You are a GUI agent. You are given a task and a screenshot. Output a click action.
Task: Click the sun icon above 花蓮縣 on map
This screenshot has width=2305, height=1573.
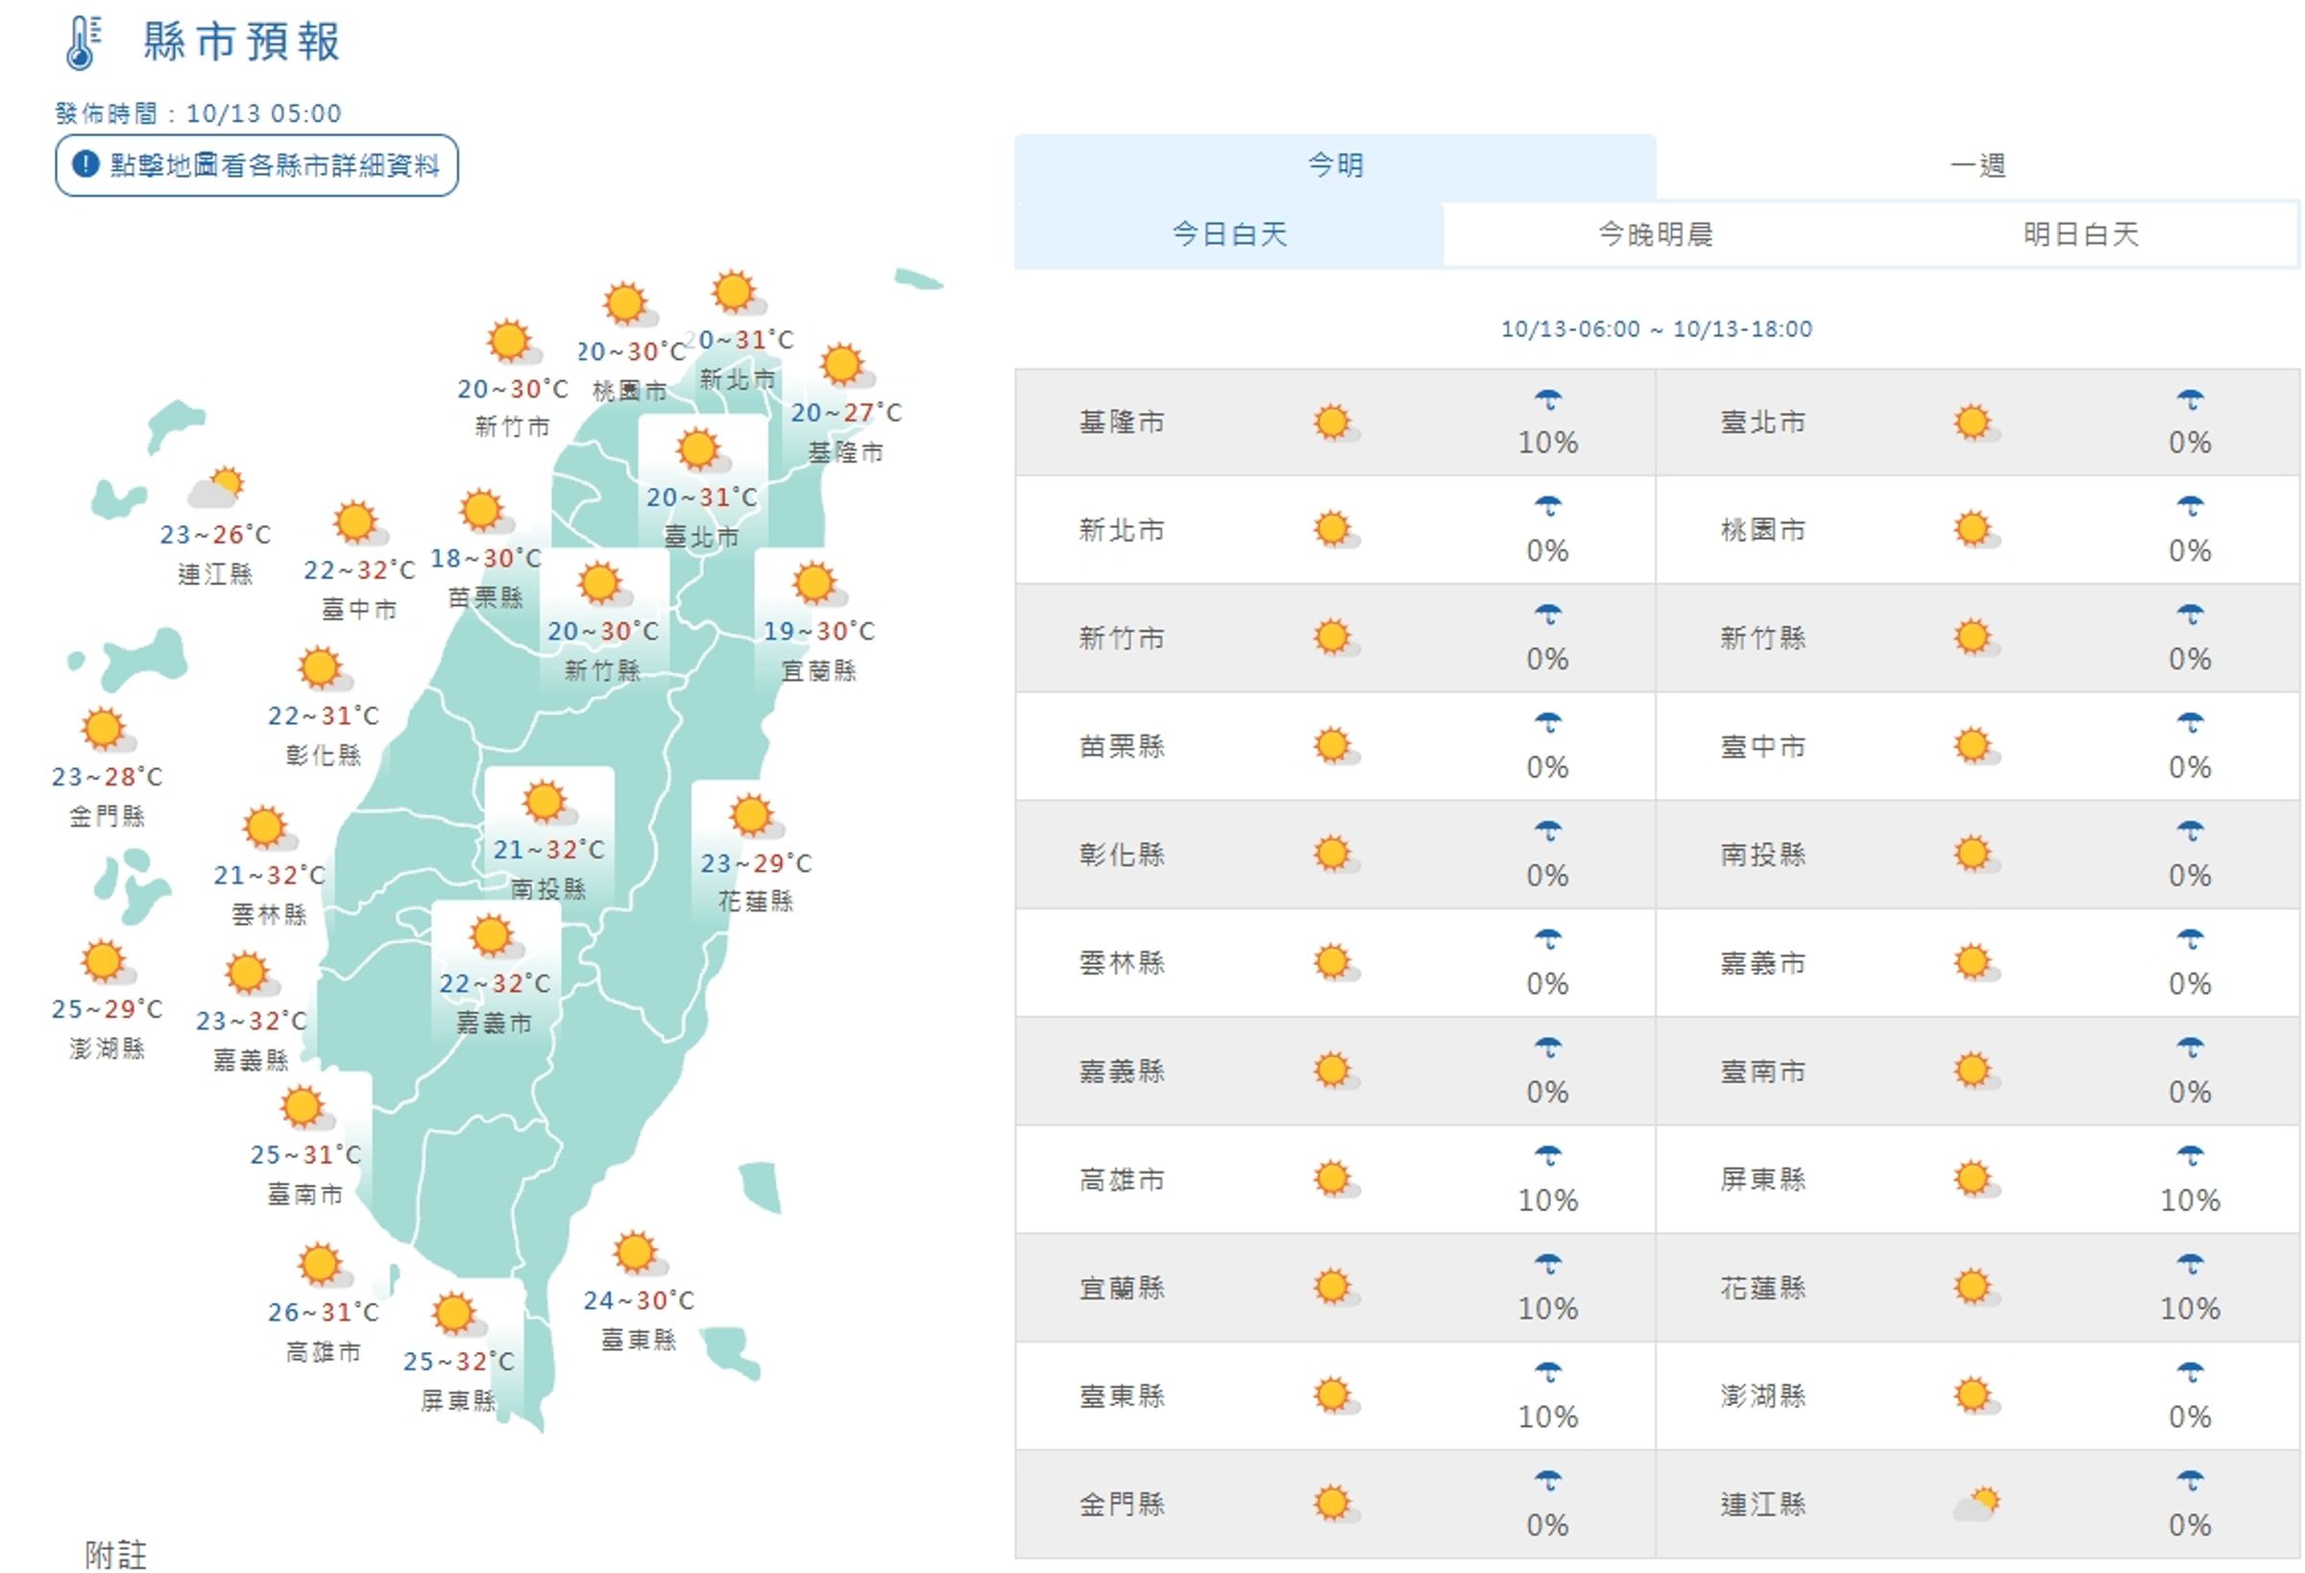coord(756,816)
